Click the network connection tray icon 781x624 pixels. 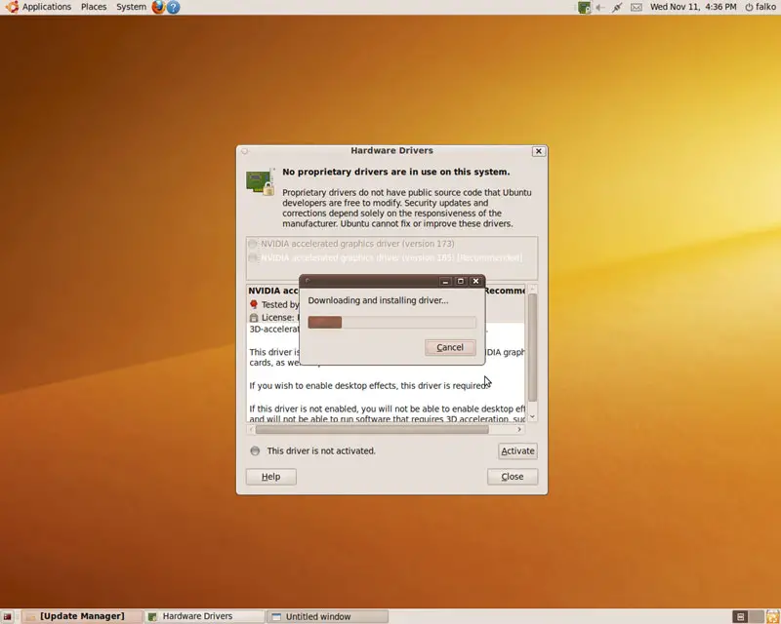(618, 7)
